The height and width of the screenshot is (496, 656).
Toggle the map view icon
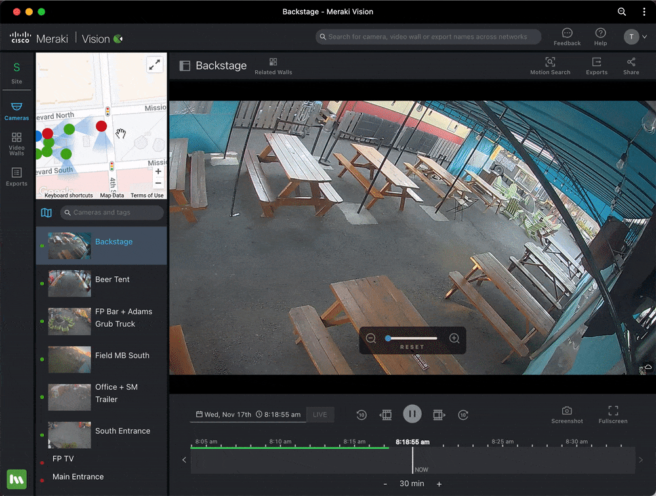point(46,213)
